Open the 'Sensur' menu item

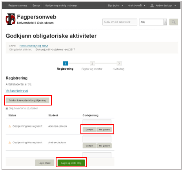pyautogui.click(x=36, y=6)
